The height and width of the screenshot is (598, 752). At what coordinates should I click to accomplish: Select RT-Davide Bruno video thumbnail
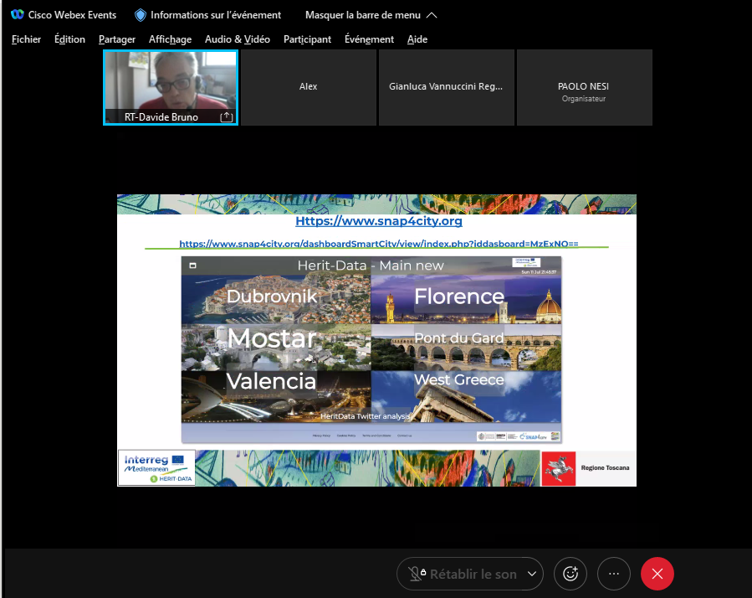click(x=171, y=87)
